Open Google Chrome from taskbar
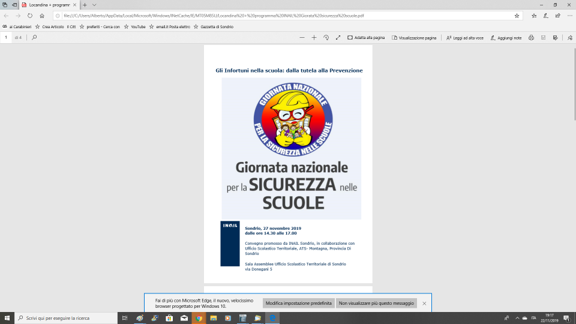The image size is (576, 324). click(x=199, y=318)
